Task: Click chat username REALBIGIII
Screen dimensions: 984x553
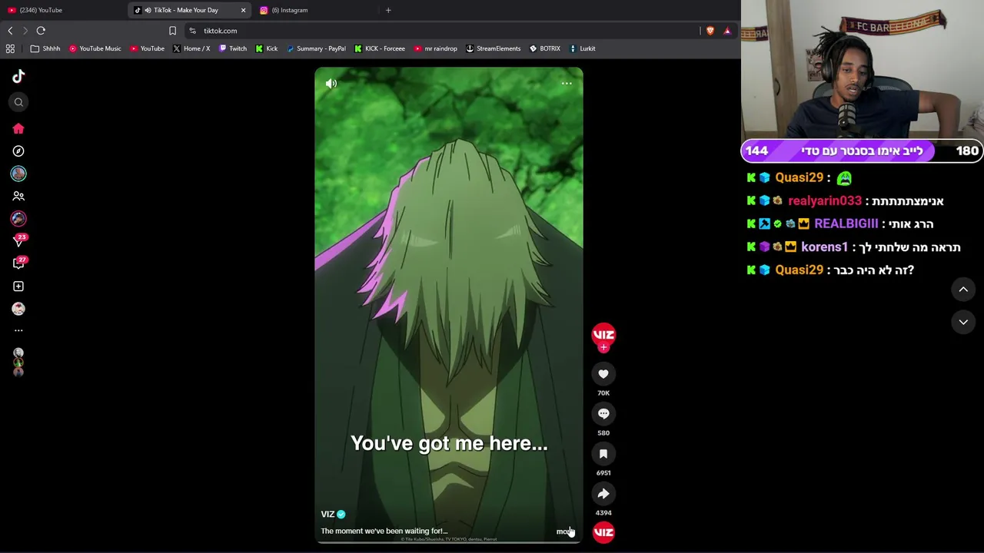Action: pos(846,224)
